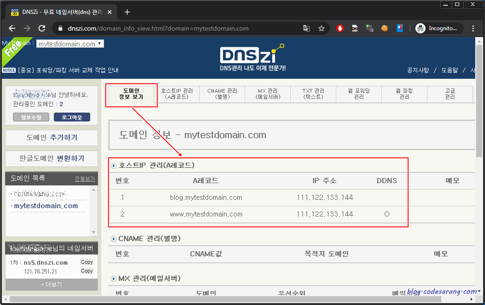Click the 정보수정 button

click(31, 117)
